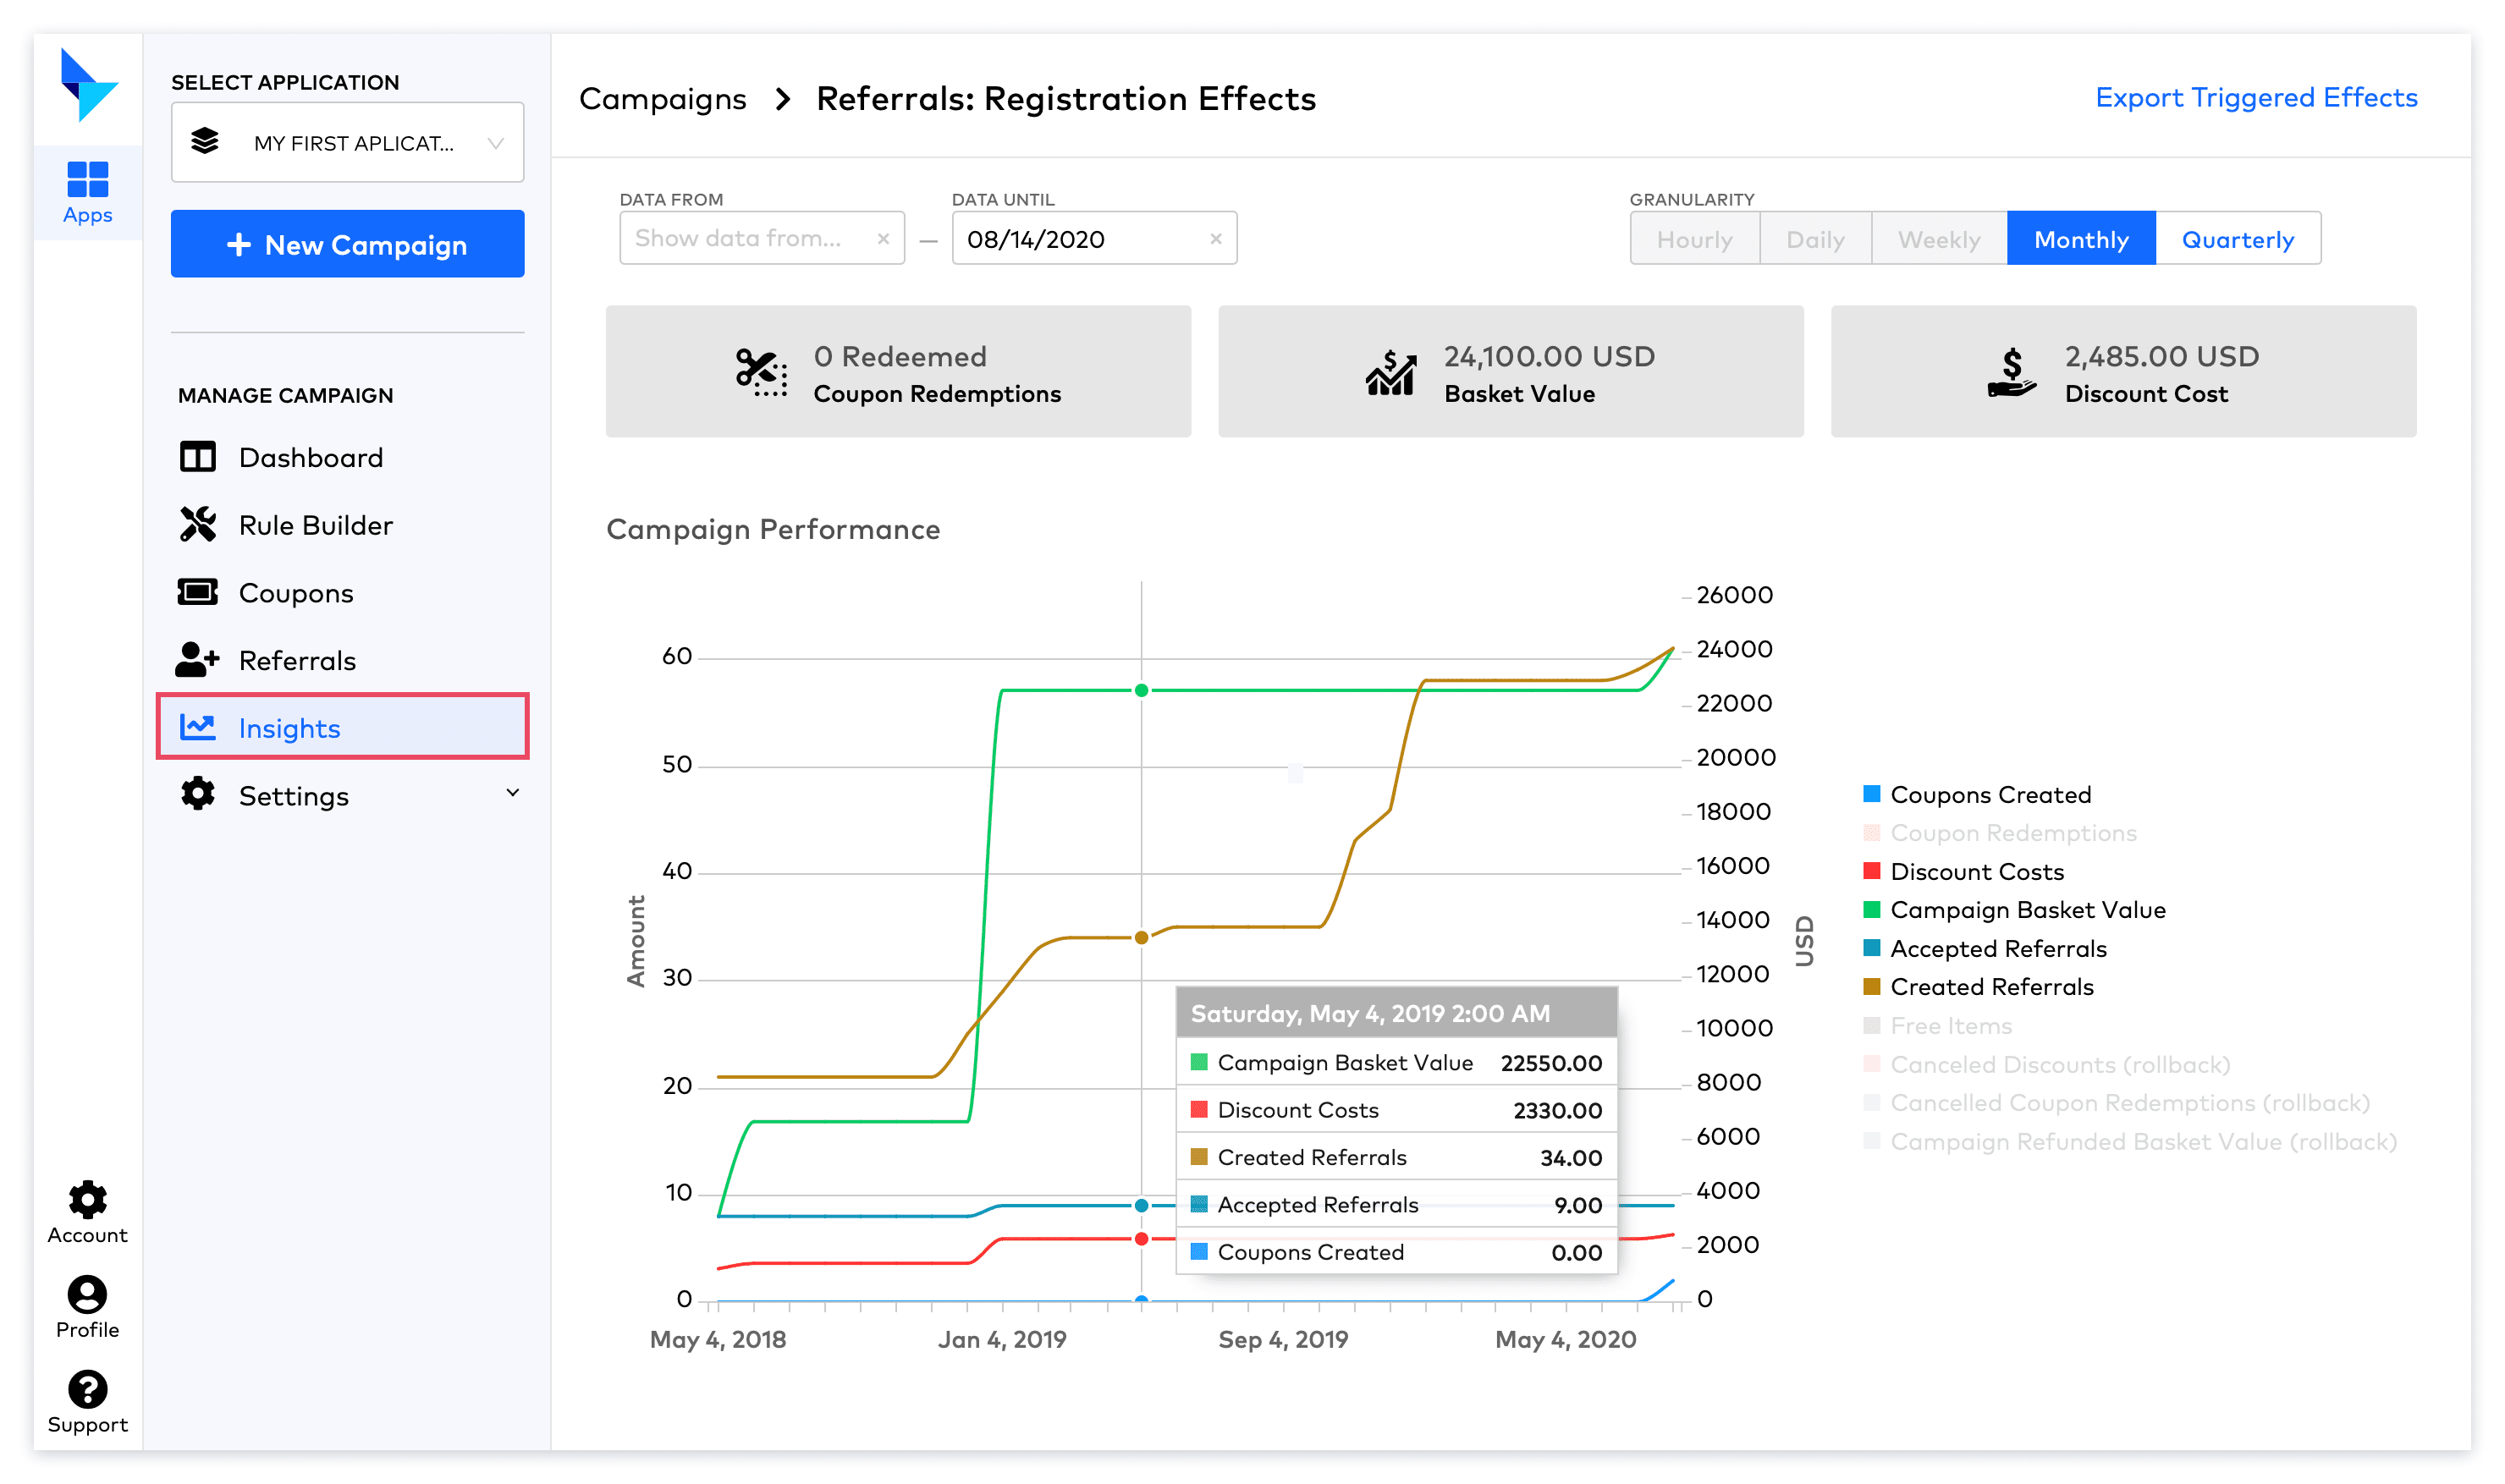Click the Referrals person-plus icon
Image resolution: width=2505 pixels, height=1484 pixels.
click(x=197, y=660)
